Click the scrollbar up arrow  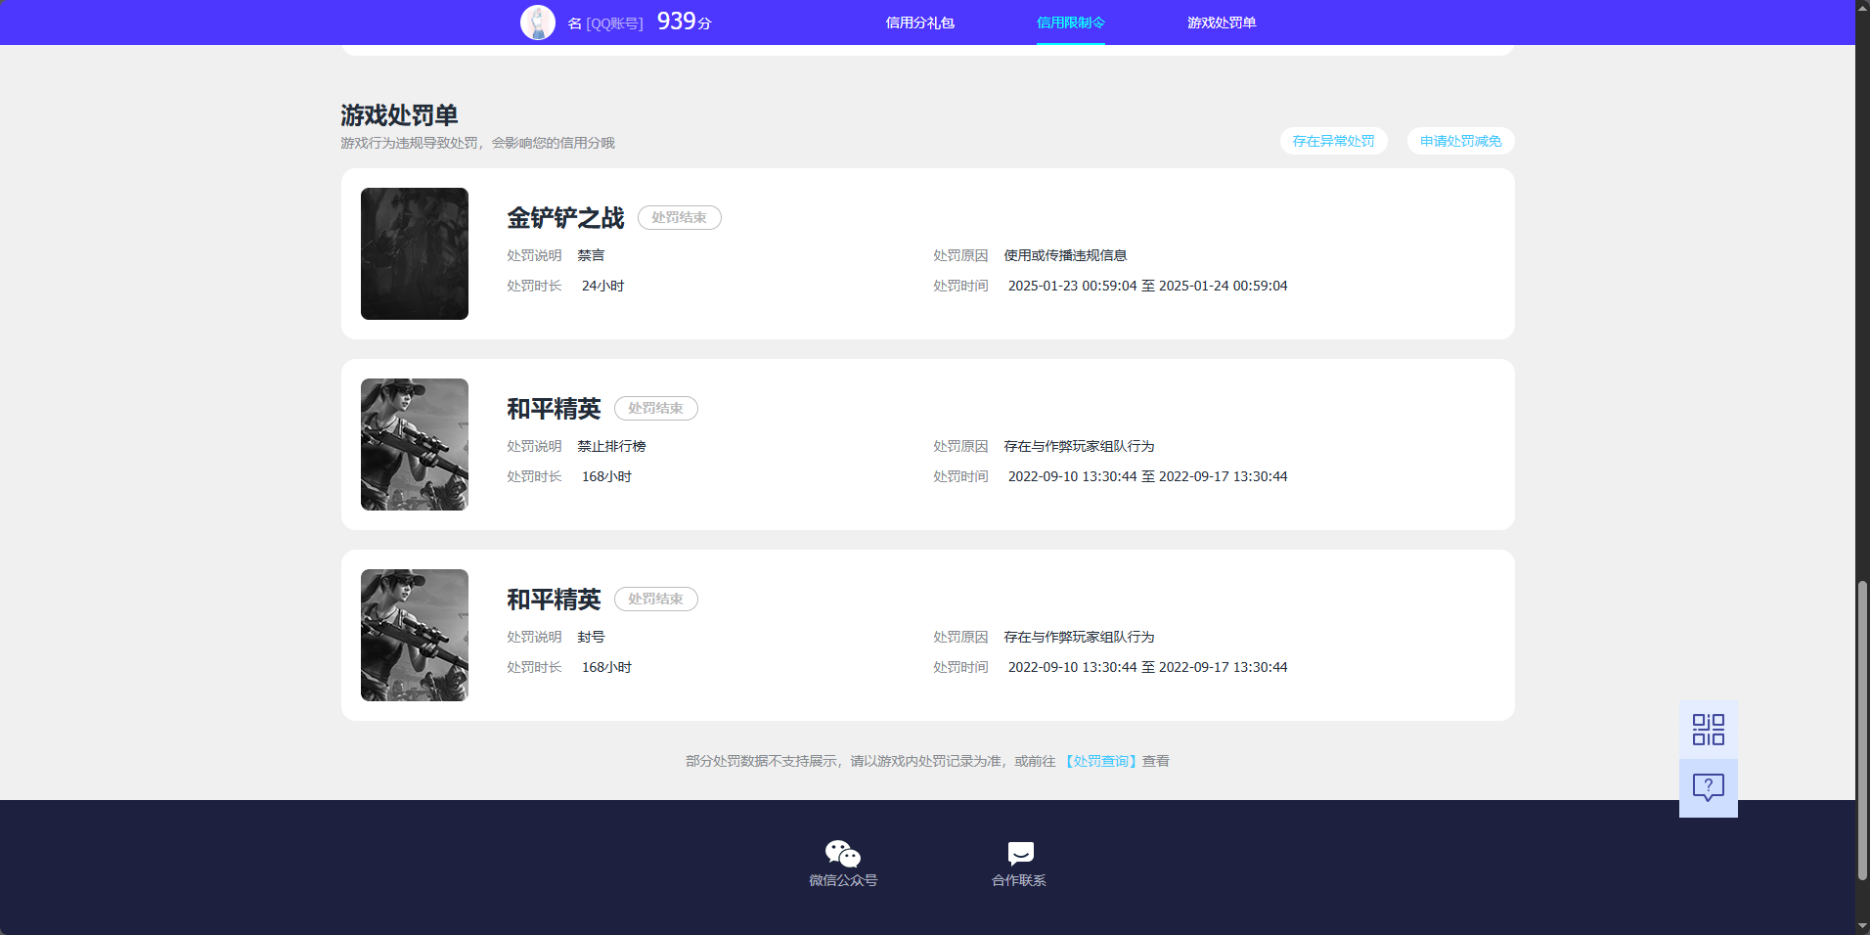1863,8
